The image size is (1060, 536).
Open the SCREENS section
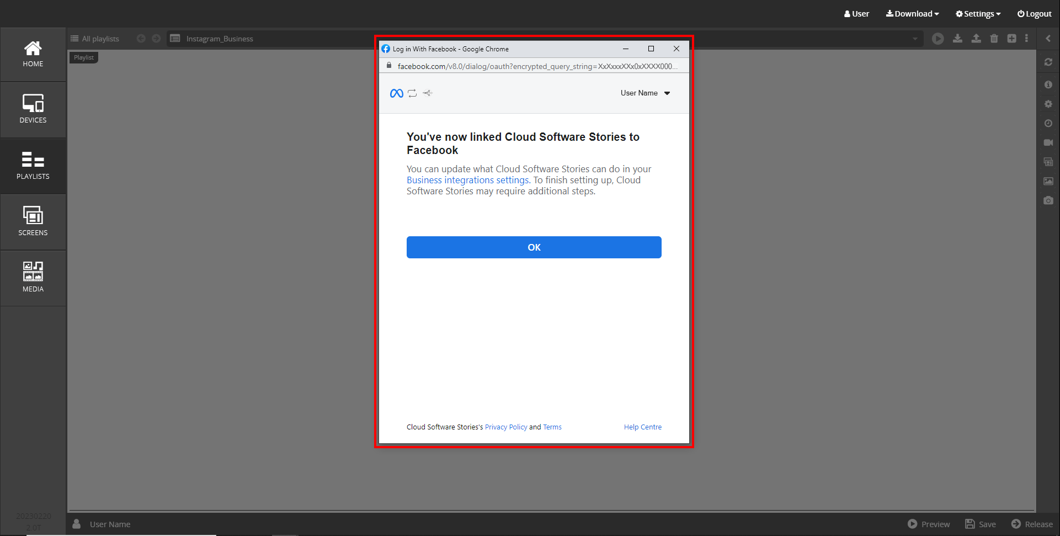click(x=33, y=222)
